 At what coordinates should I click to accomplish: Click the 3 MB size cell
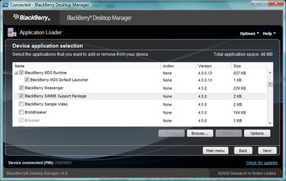coord(237,121)
